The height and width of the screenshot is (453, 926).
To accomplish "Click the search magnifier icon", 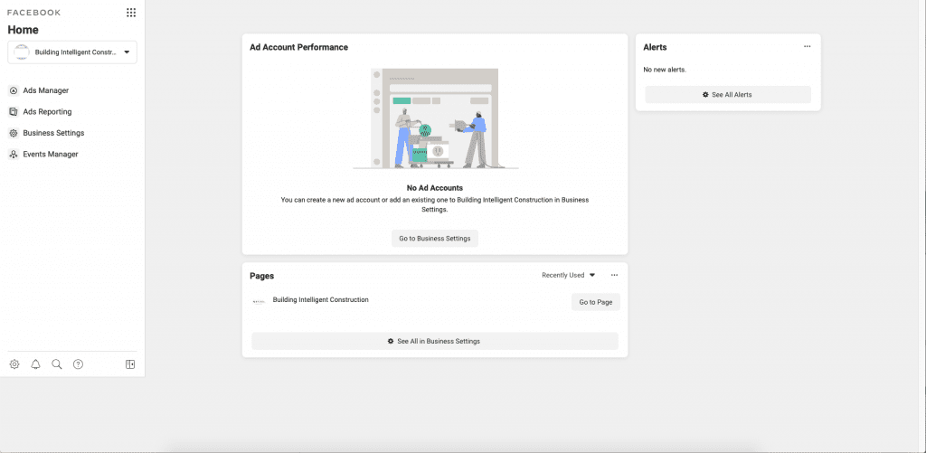I will coord(57,364).
